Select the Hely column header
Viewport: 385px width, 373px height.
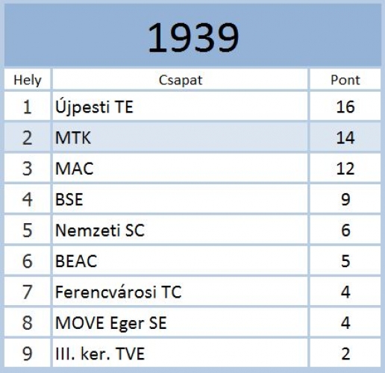28,80
